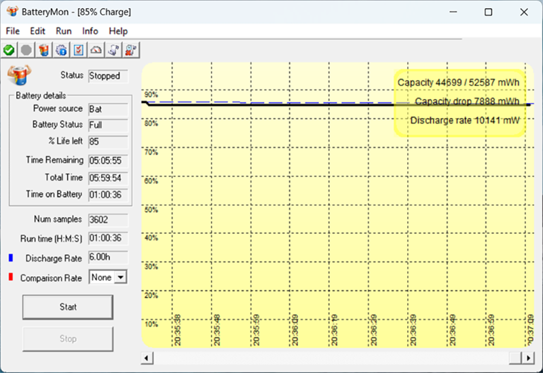Viewport: 543px width, 373px height.
Task: Click the red Comparison Rate color marker
Action: 11,277
